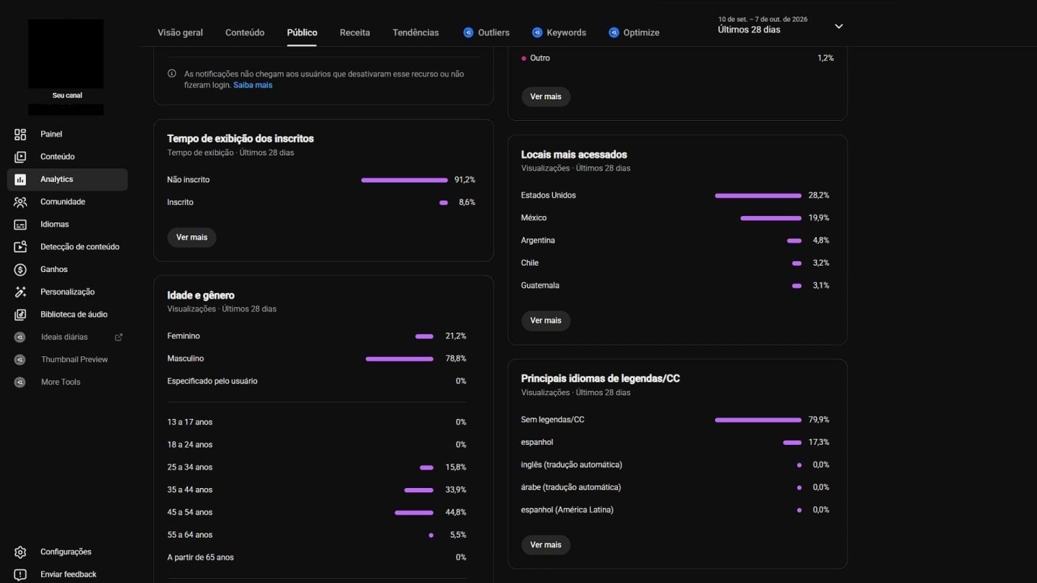Open the More Tools icon
Viewport: 1037px width, 583px height.
click(x=20, y=382)
